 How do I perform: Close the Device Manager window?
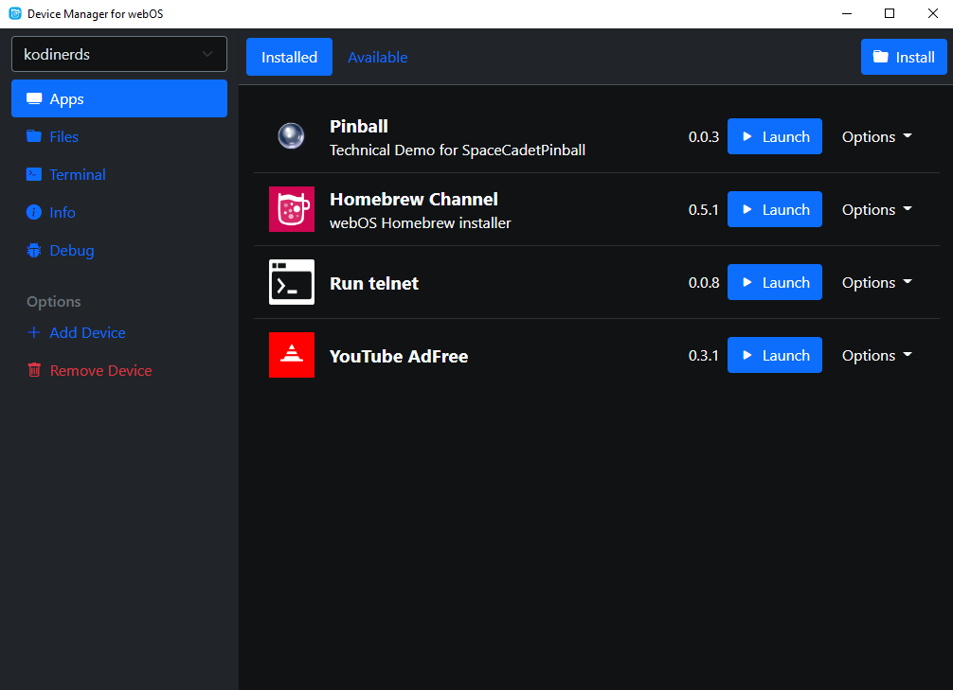(932, 13)
